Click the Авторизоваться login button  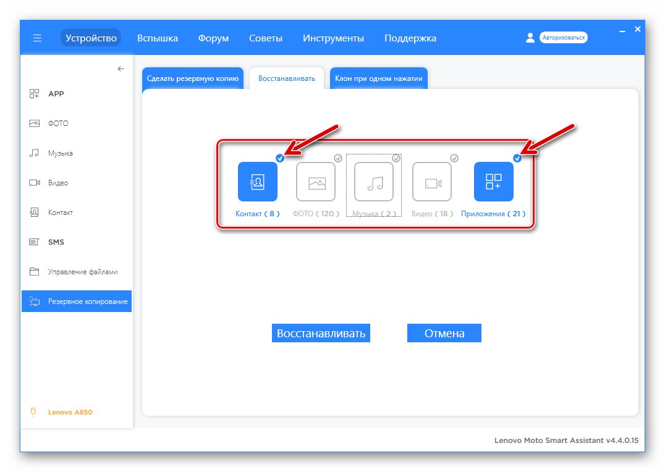[x=563, y=38]
